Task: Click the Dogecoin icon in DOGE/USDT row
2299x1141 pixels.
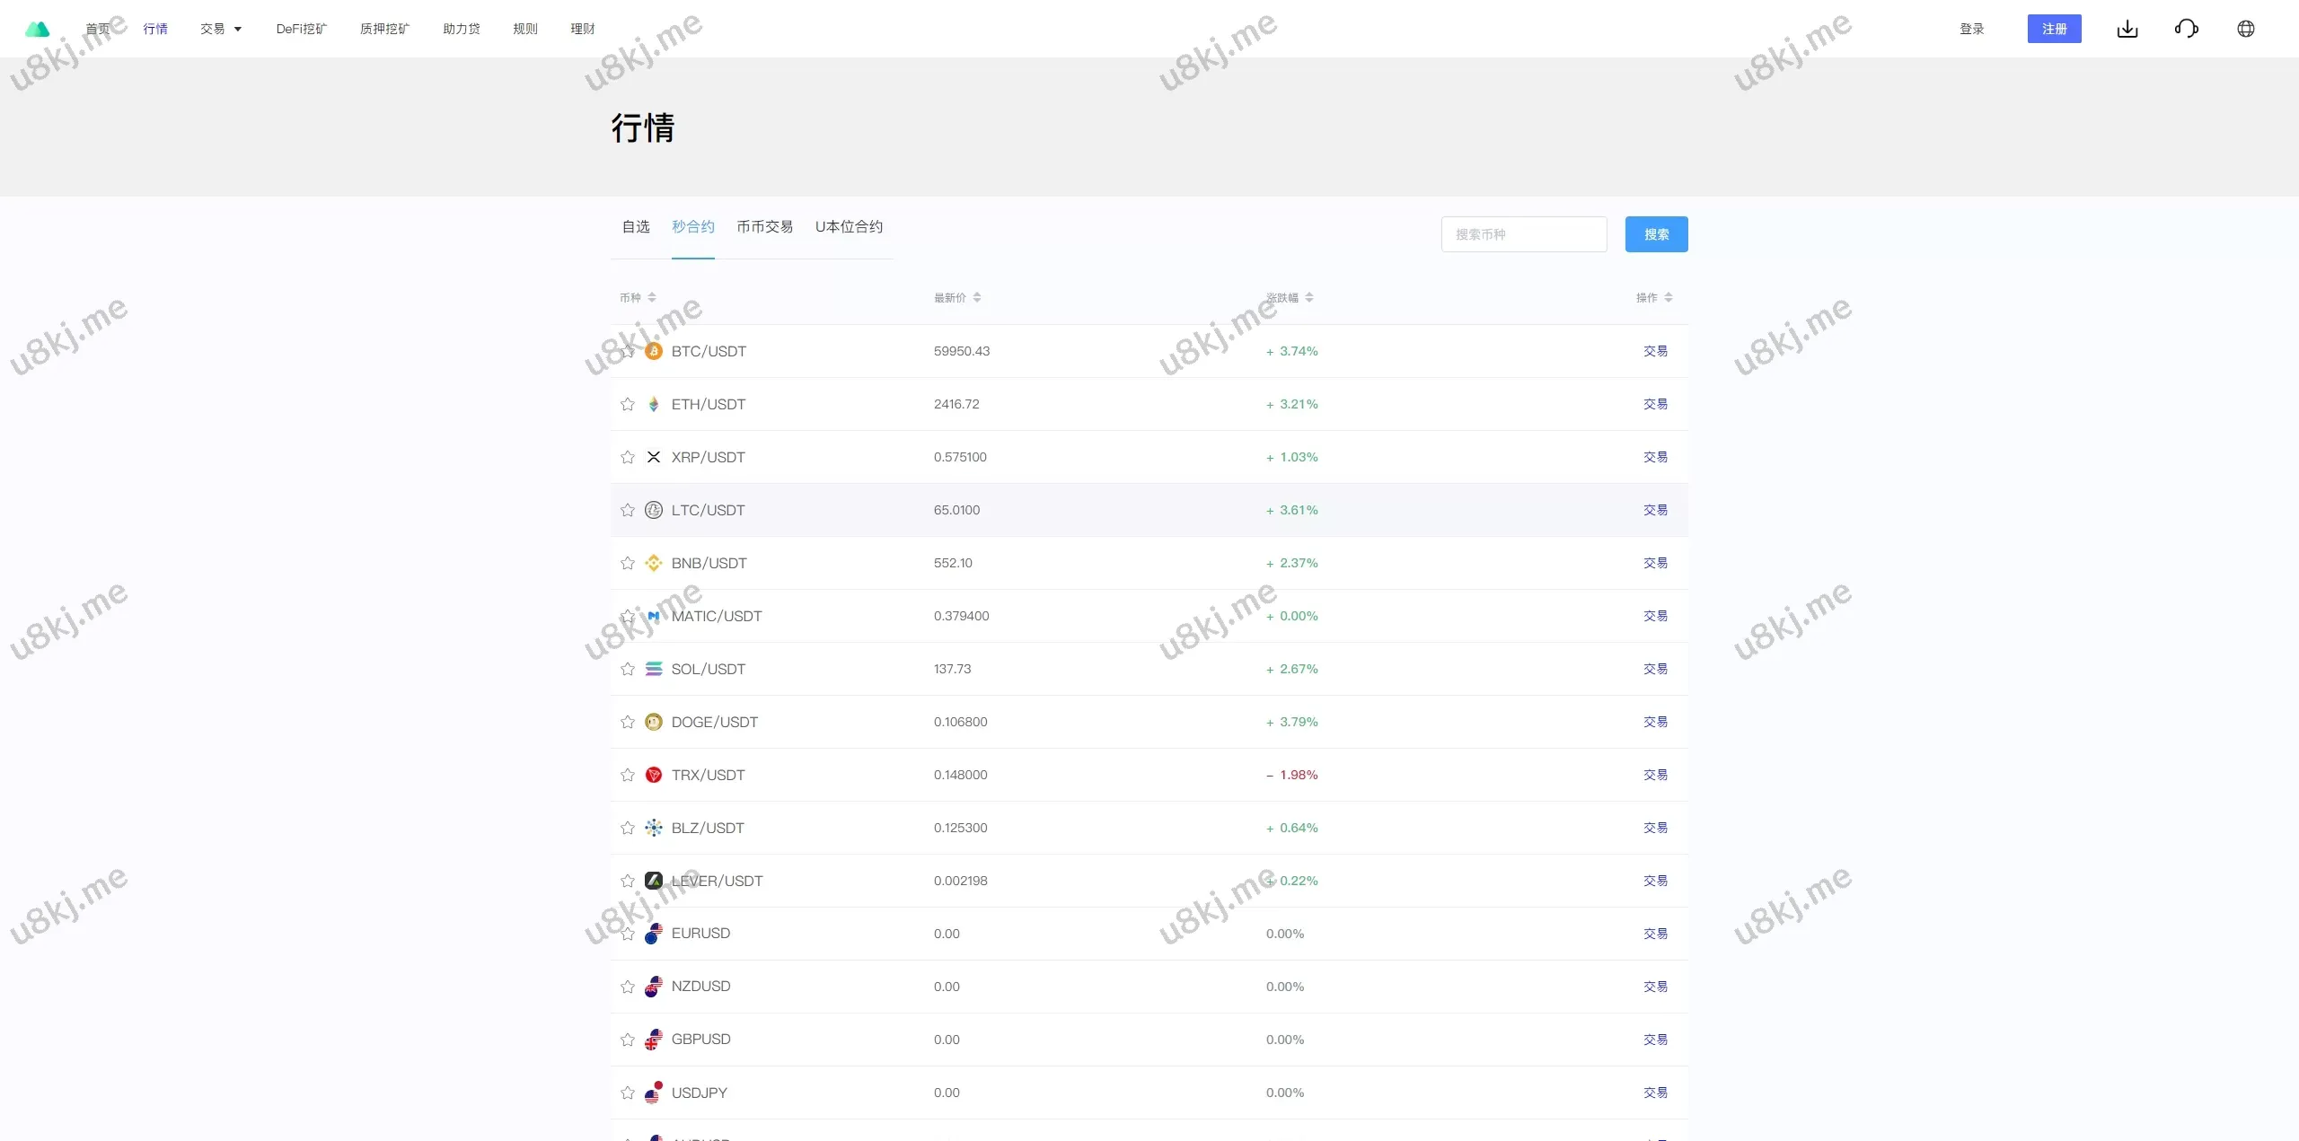Action: coord(654,722)
